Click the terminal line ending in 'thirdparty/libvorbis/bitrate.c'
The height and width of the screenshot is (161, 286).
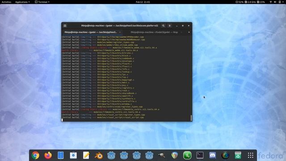click(97, 53)
